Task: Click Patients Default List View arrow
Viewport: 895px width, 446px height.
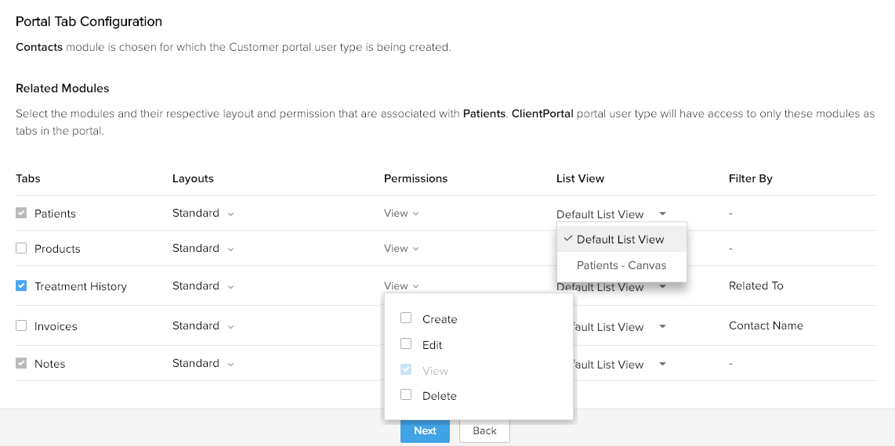Action: [x=663, y=214]
